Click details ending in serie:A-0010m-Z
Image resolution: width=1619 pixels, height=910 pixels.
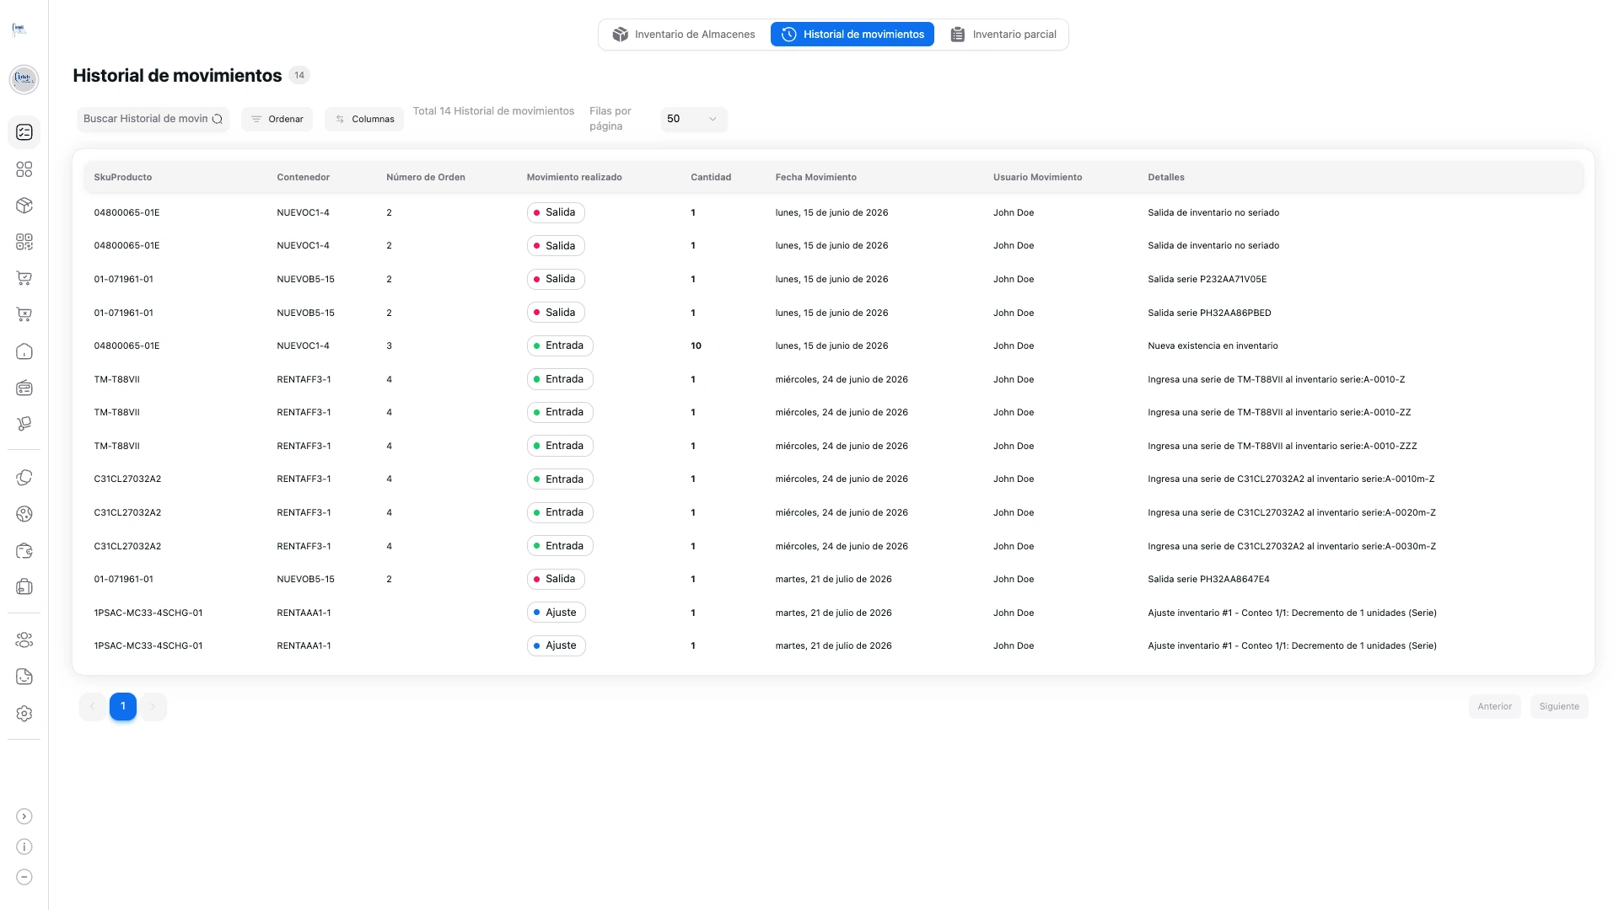[x=1290, y=479]
